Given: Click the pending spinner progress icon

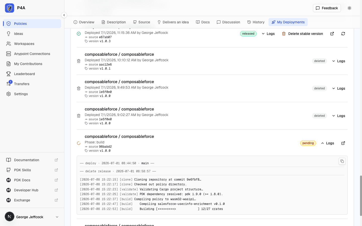Looking at the screenshot, I should pyautogui.click(x=79, y=143).
